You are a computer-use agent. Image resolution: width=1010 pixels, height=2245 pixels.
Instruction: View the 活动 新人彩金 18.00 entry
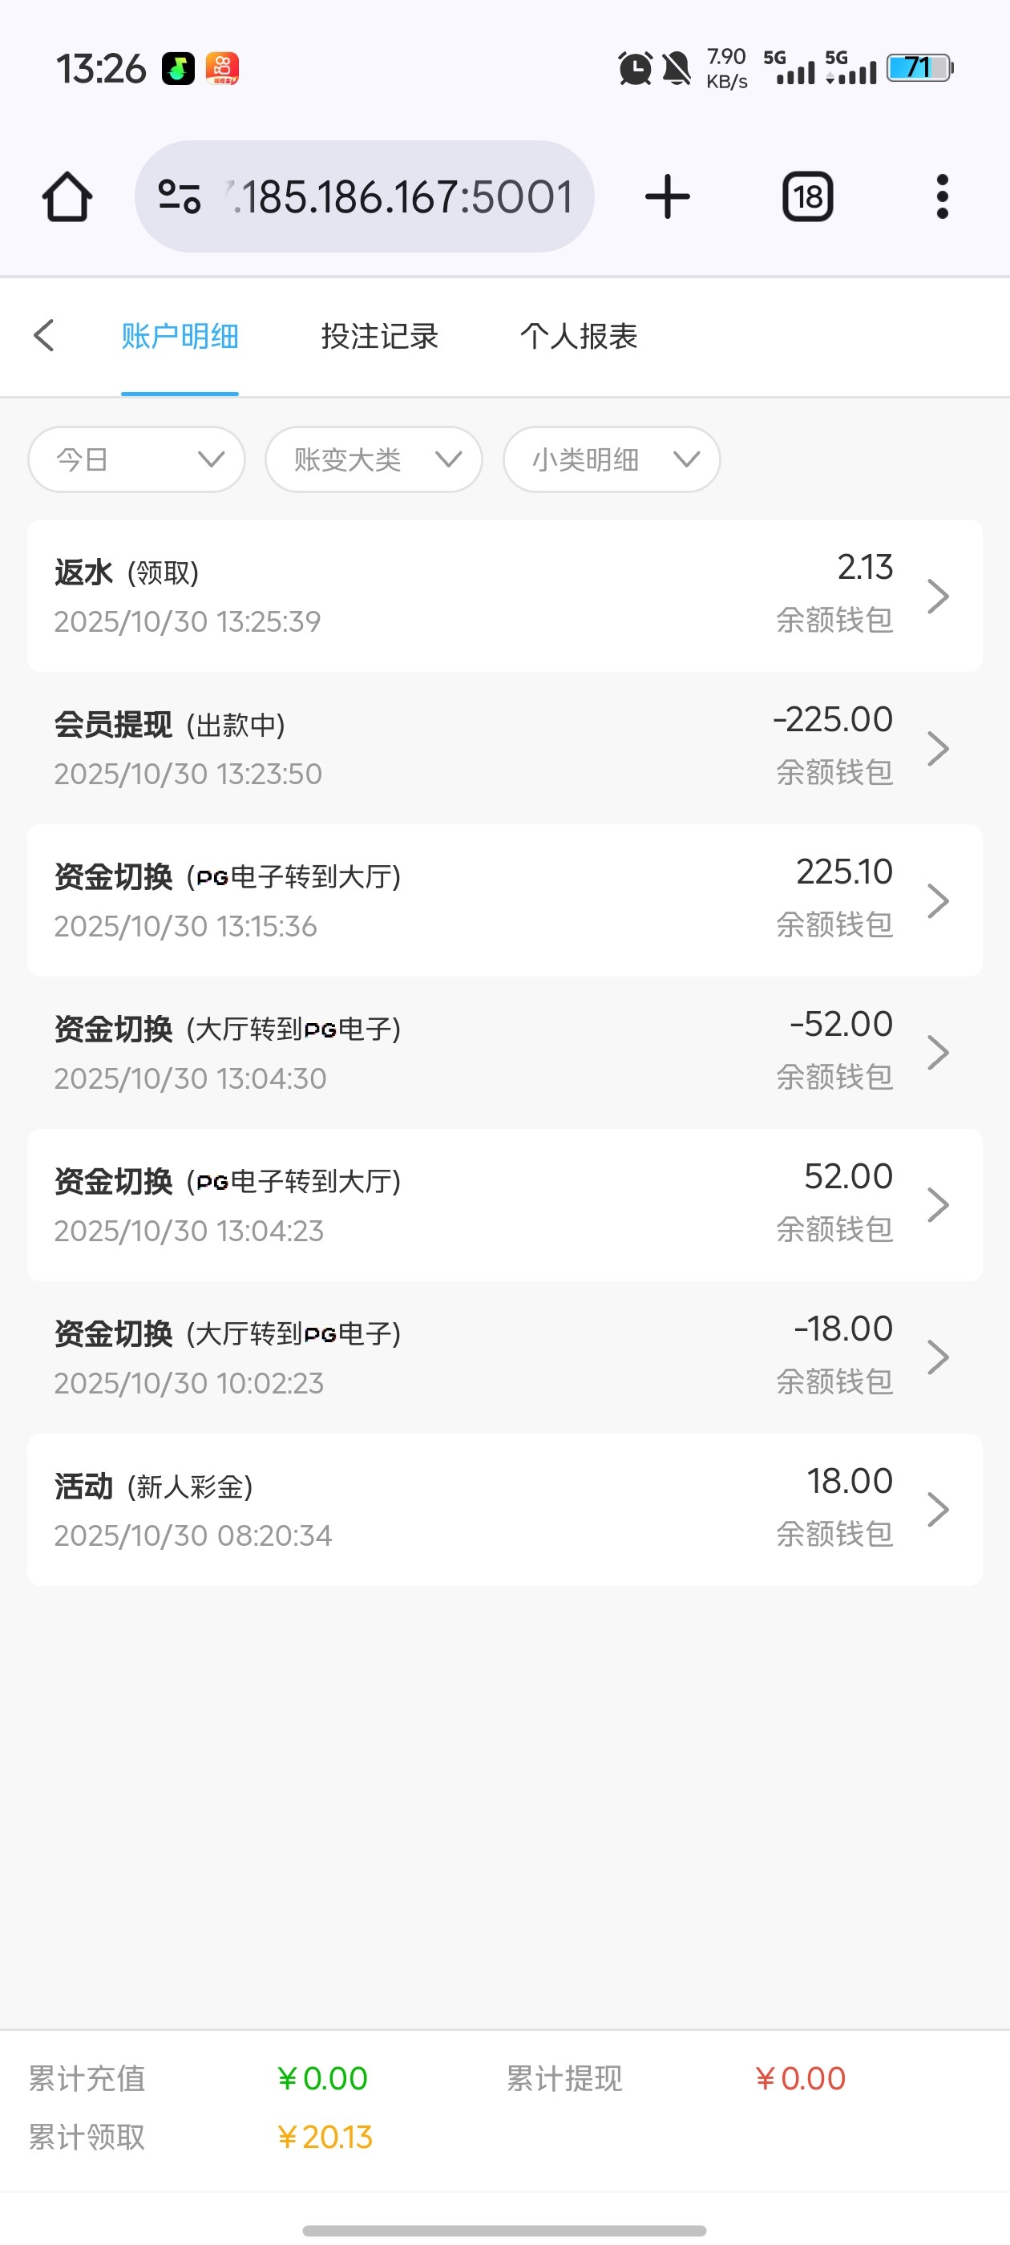coord(504,1510)
